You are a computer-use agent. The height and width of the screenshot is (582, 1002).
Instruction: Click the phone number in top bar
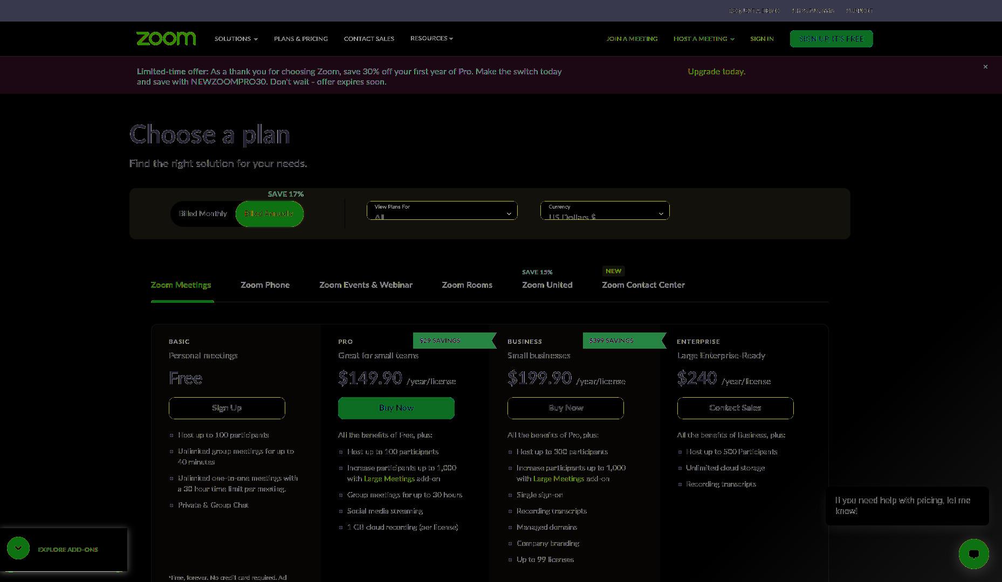pos(813,11)
